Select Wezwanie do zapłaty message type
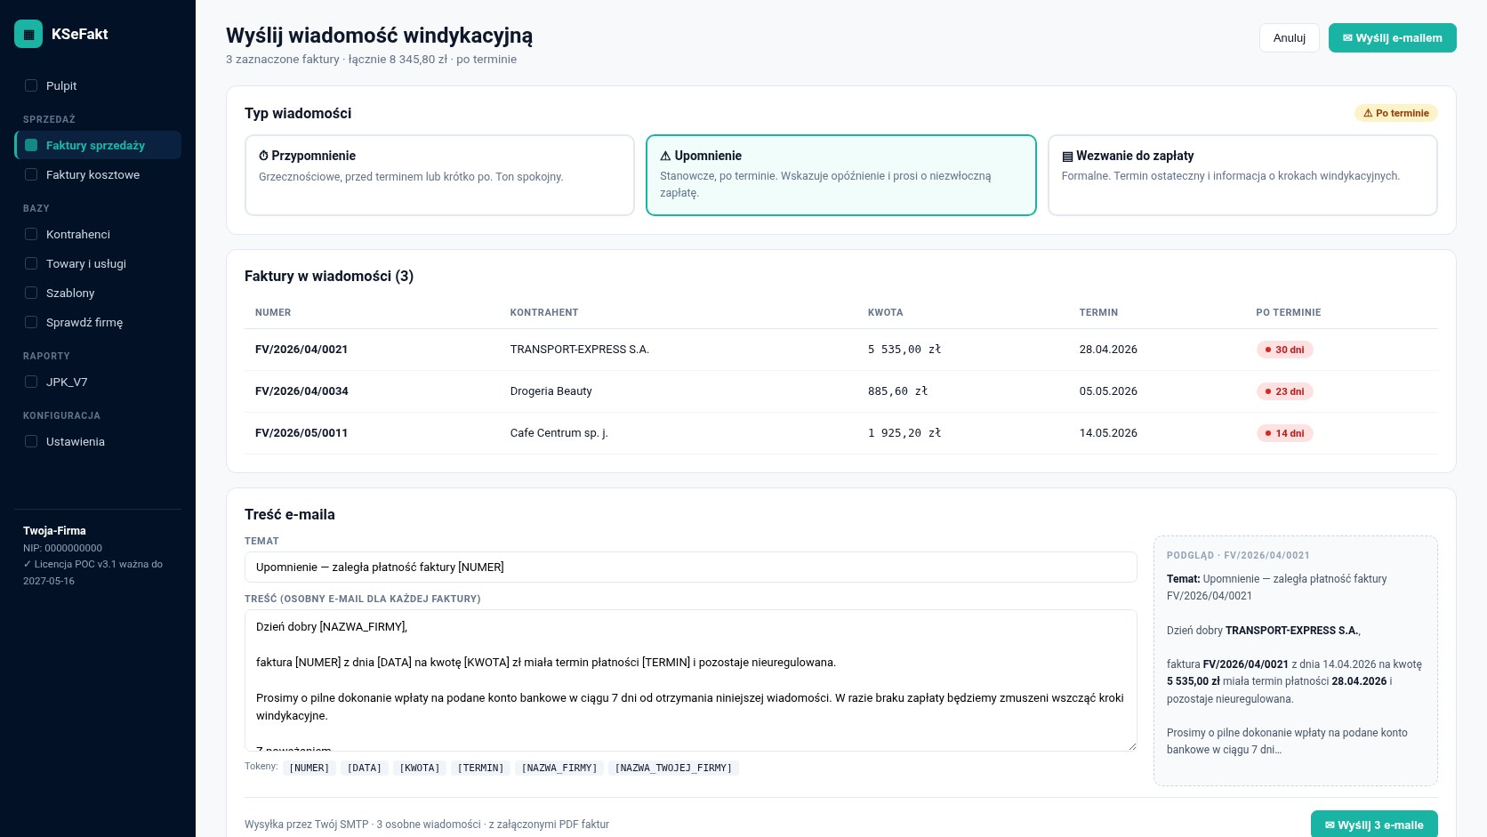The width and height of the screenshot is (1487, 837). 1242,175
